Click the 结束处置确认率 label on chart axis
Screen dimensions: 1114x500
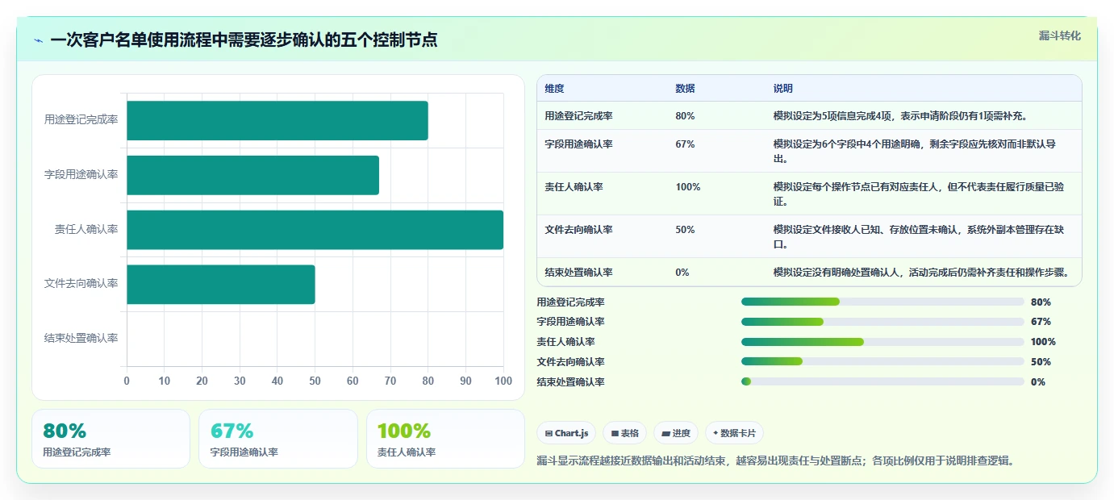(81, 338)
